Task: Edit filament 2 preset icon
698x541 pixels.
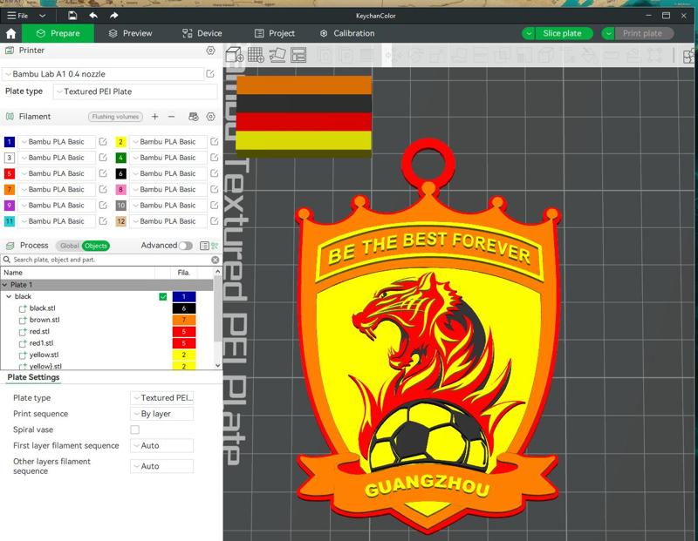Action: (x=214, y=142)
